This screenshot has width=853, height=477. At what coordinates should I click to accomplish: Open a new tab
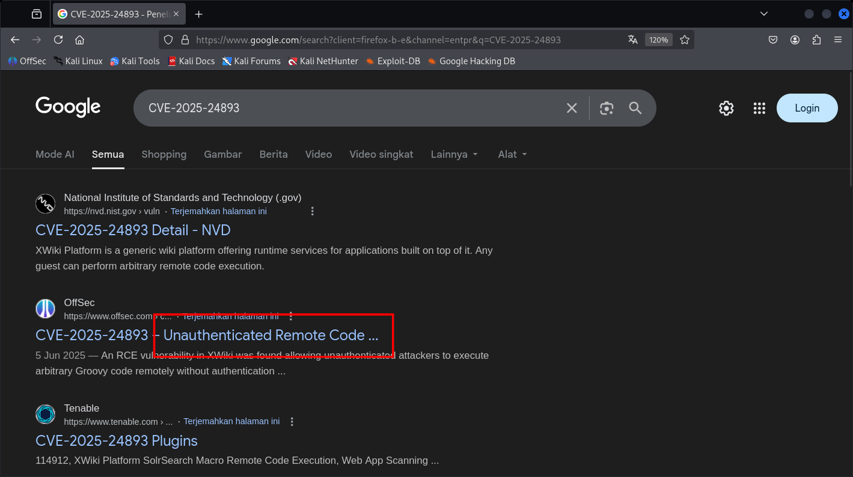pos(199,14)
